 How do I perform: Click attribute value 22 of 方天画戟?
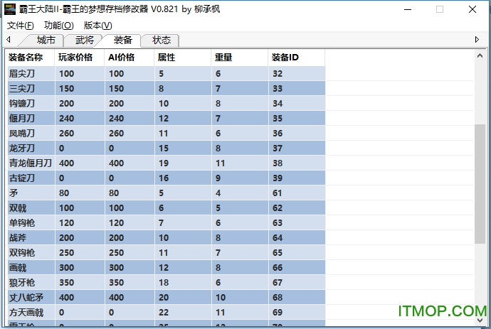pos(164,313)
